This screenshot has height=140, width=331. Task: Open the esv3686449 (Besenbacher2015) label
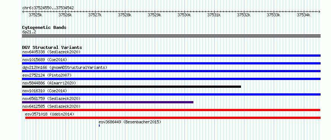[130, 122]
